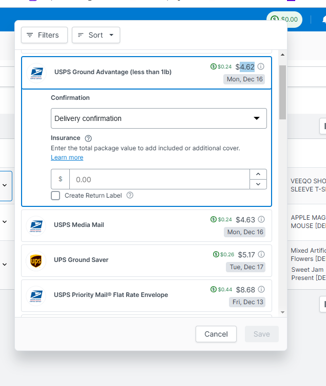Click USPS logo on Ground Advantage row
The height and width of the screenshot is (386, 326).
36,73
